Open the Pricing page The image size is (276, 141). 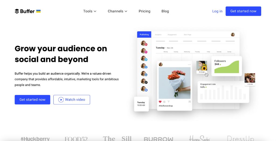pyautogui.click(x=144, y=11)
